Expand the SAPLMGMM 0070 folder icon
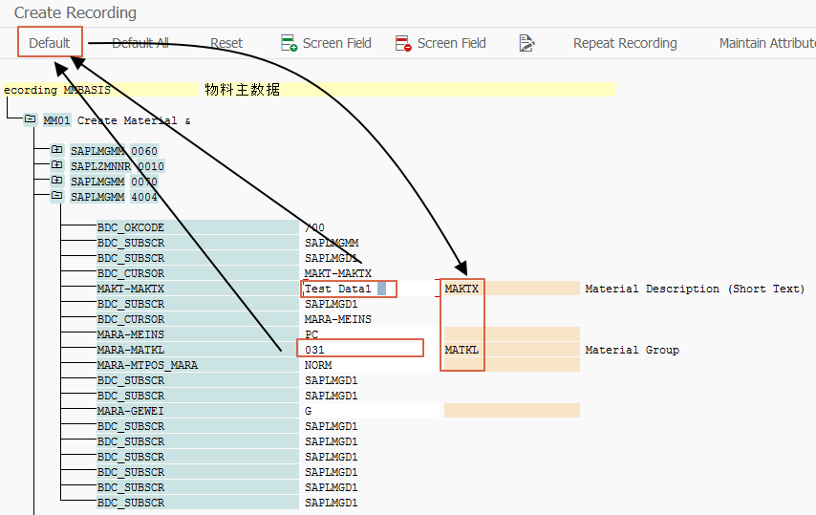816x515 pixels. (56, 181)
